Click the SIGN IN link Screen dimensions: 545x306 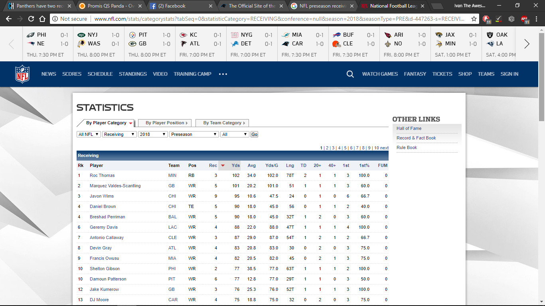click(509, 74)
